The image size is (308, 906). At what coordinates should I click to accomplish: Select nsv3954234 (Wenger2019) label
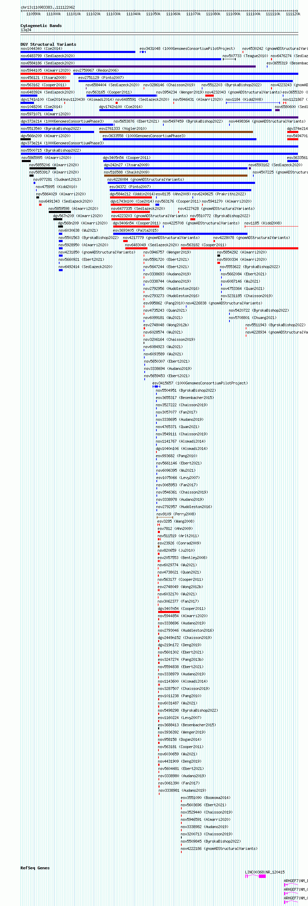click(180, 92)
